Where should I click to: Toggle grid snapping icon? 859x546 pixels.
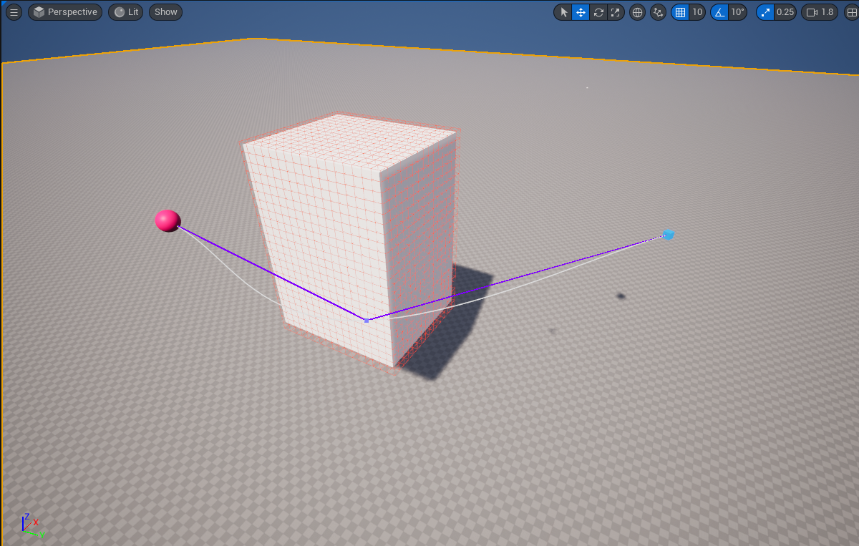(680, 12)
